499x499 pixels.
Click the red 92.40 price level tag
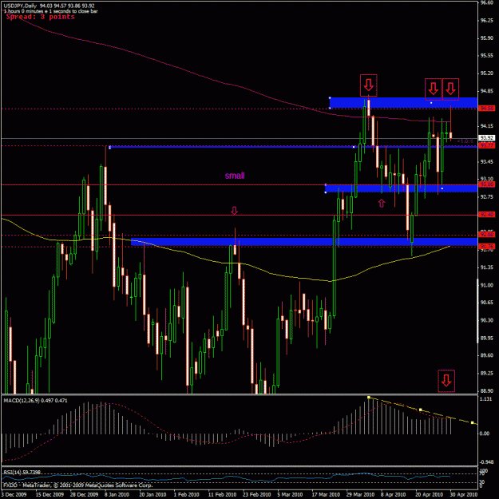click(x=487, y=215)
